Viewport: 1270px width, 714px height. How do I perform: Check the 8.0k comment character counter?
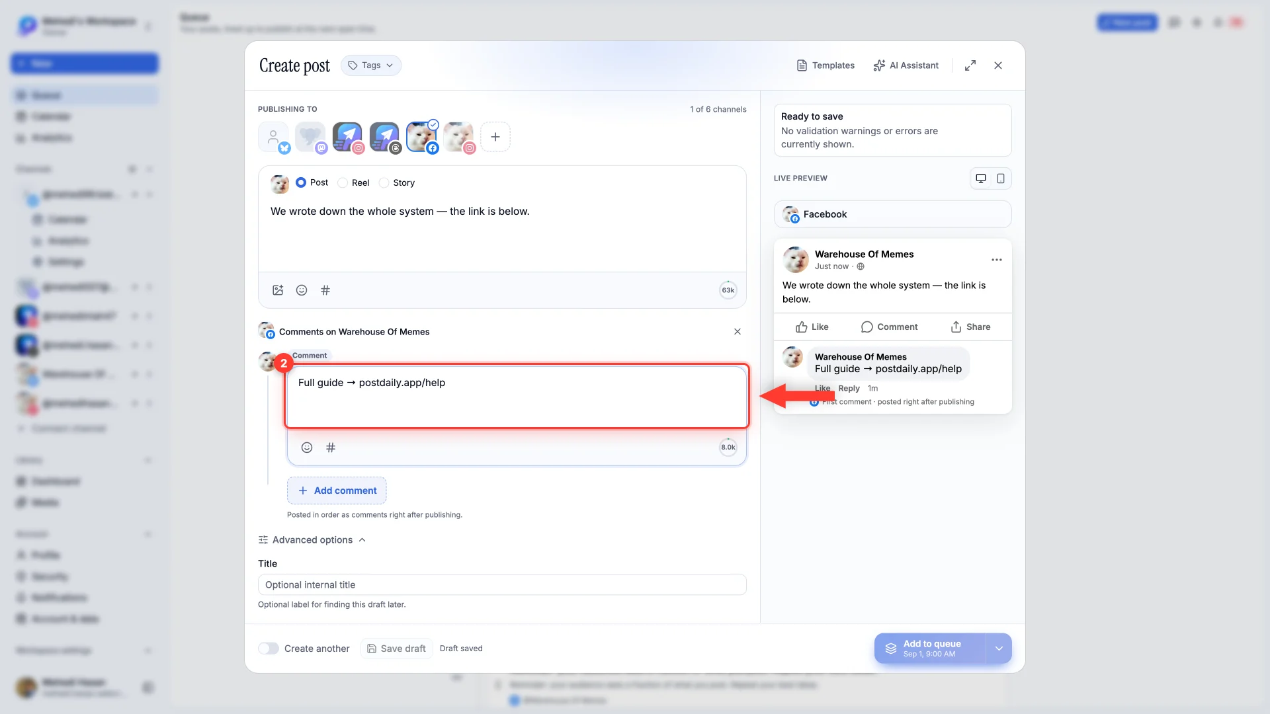pyautogui.click(x=728, y=448)
